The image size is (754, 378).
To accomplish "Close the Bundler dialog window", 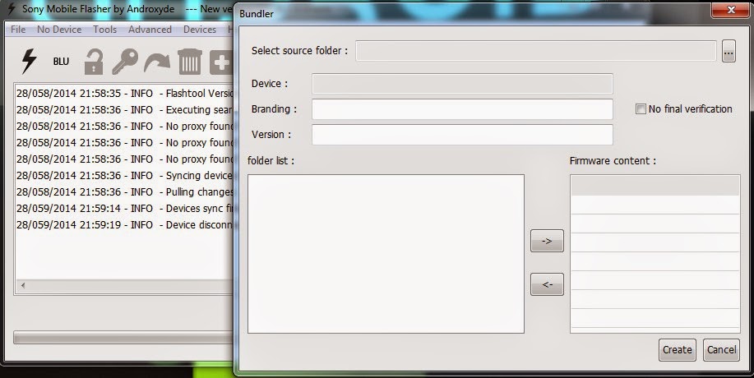I will 730,10.
